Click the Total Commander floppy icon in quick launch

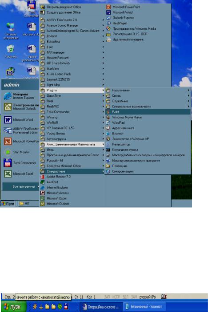tap(66, 306)
